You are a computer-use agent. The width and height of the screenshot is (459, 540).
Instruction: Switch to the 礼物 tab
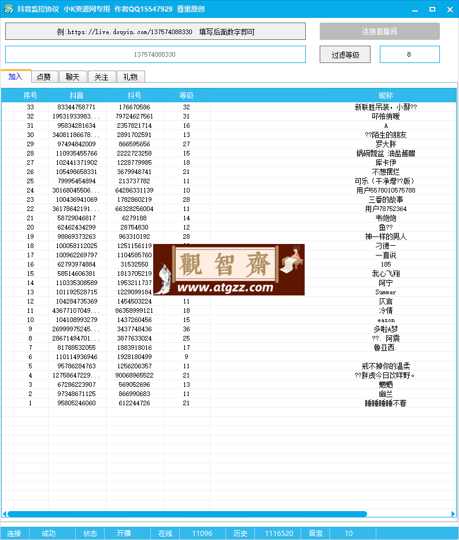coord(131,77)
